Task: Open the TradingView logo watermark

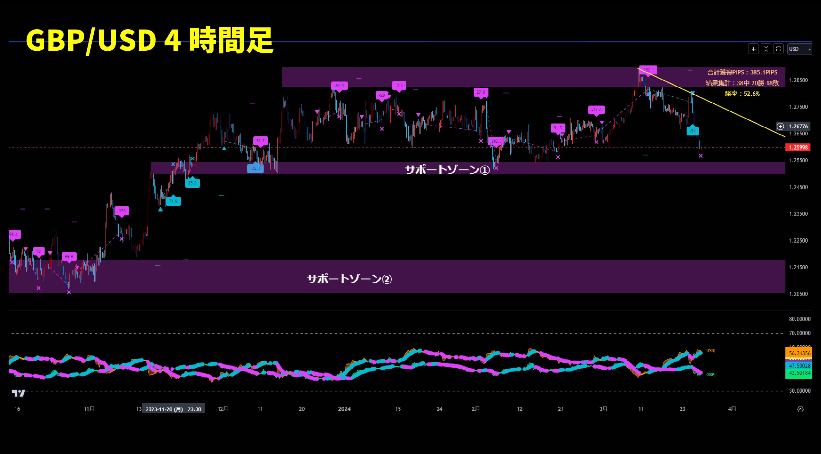Action: tap(19, 394)
